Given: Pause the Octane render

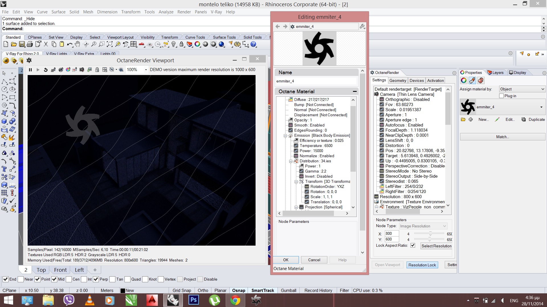Looking at the screenshot, I should 30,70.
